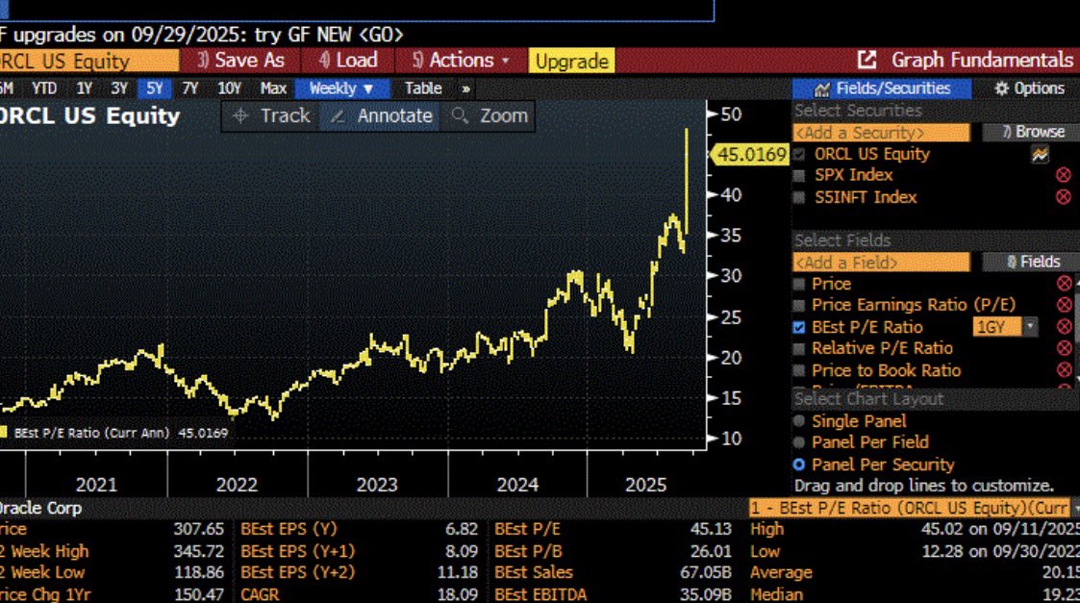1080x603 pixels.
Task: Click the ORCL US Equity line chart icon
Action: tap(1039, 154)
